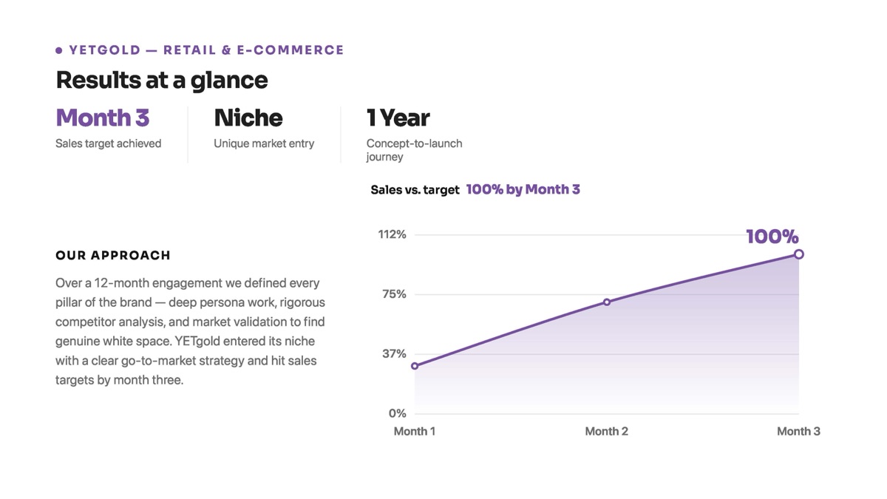Image resolution: width=887 pixels, height=499 pixels.
Task: Select the Sales target achieved caption
Action: point(108,143)
